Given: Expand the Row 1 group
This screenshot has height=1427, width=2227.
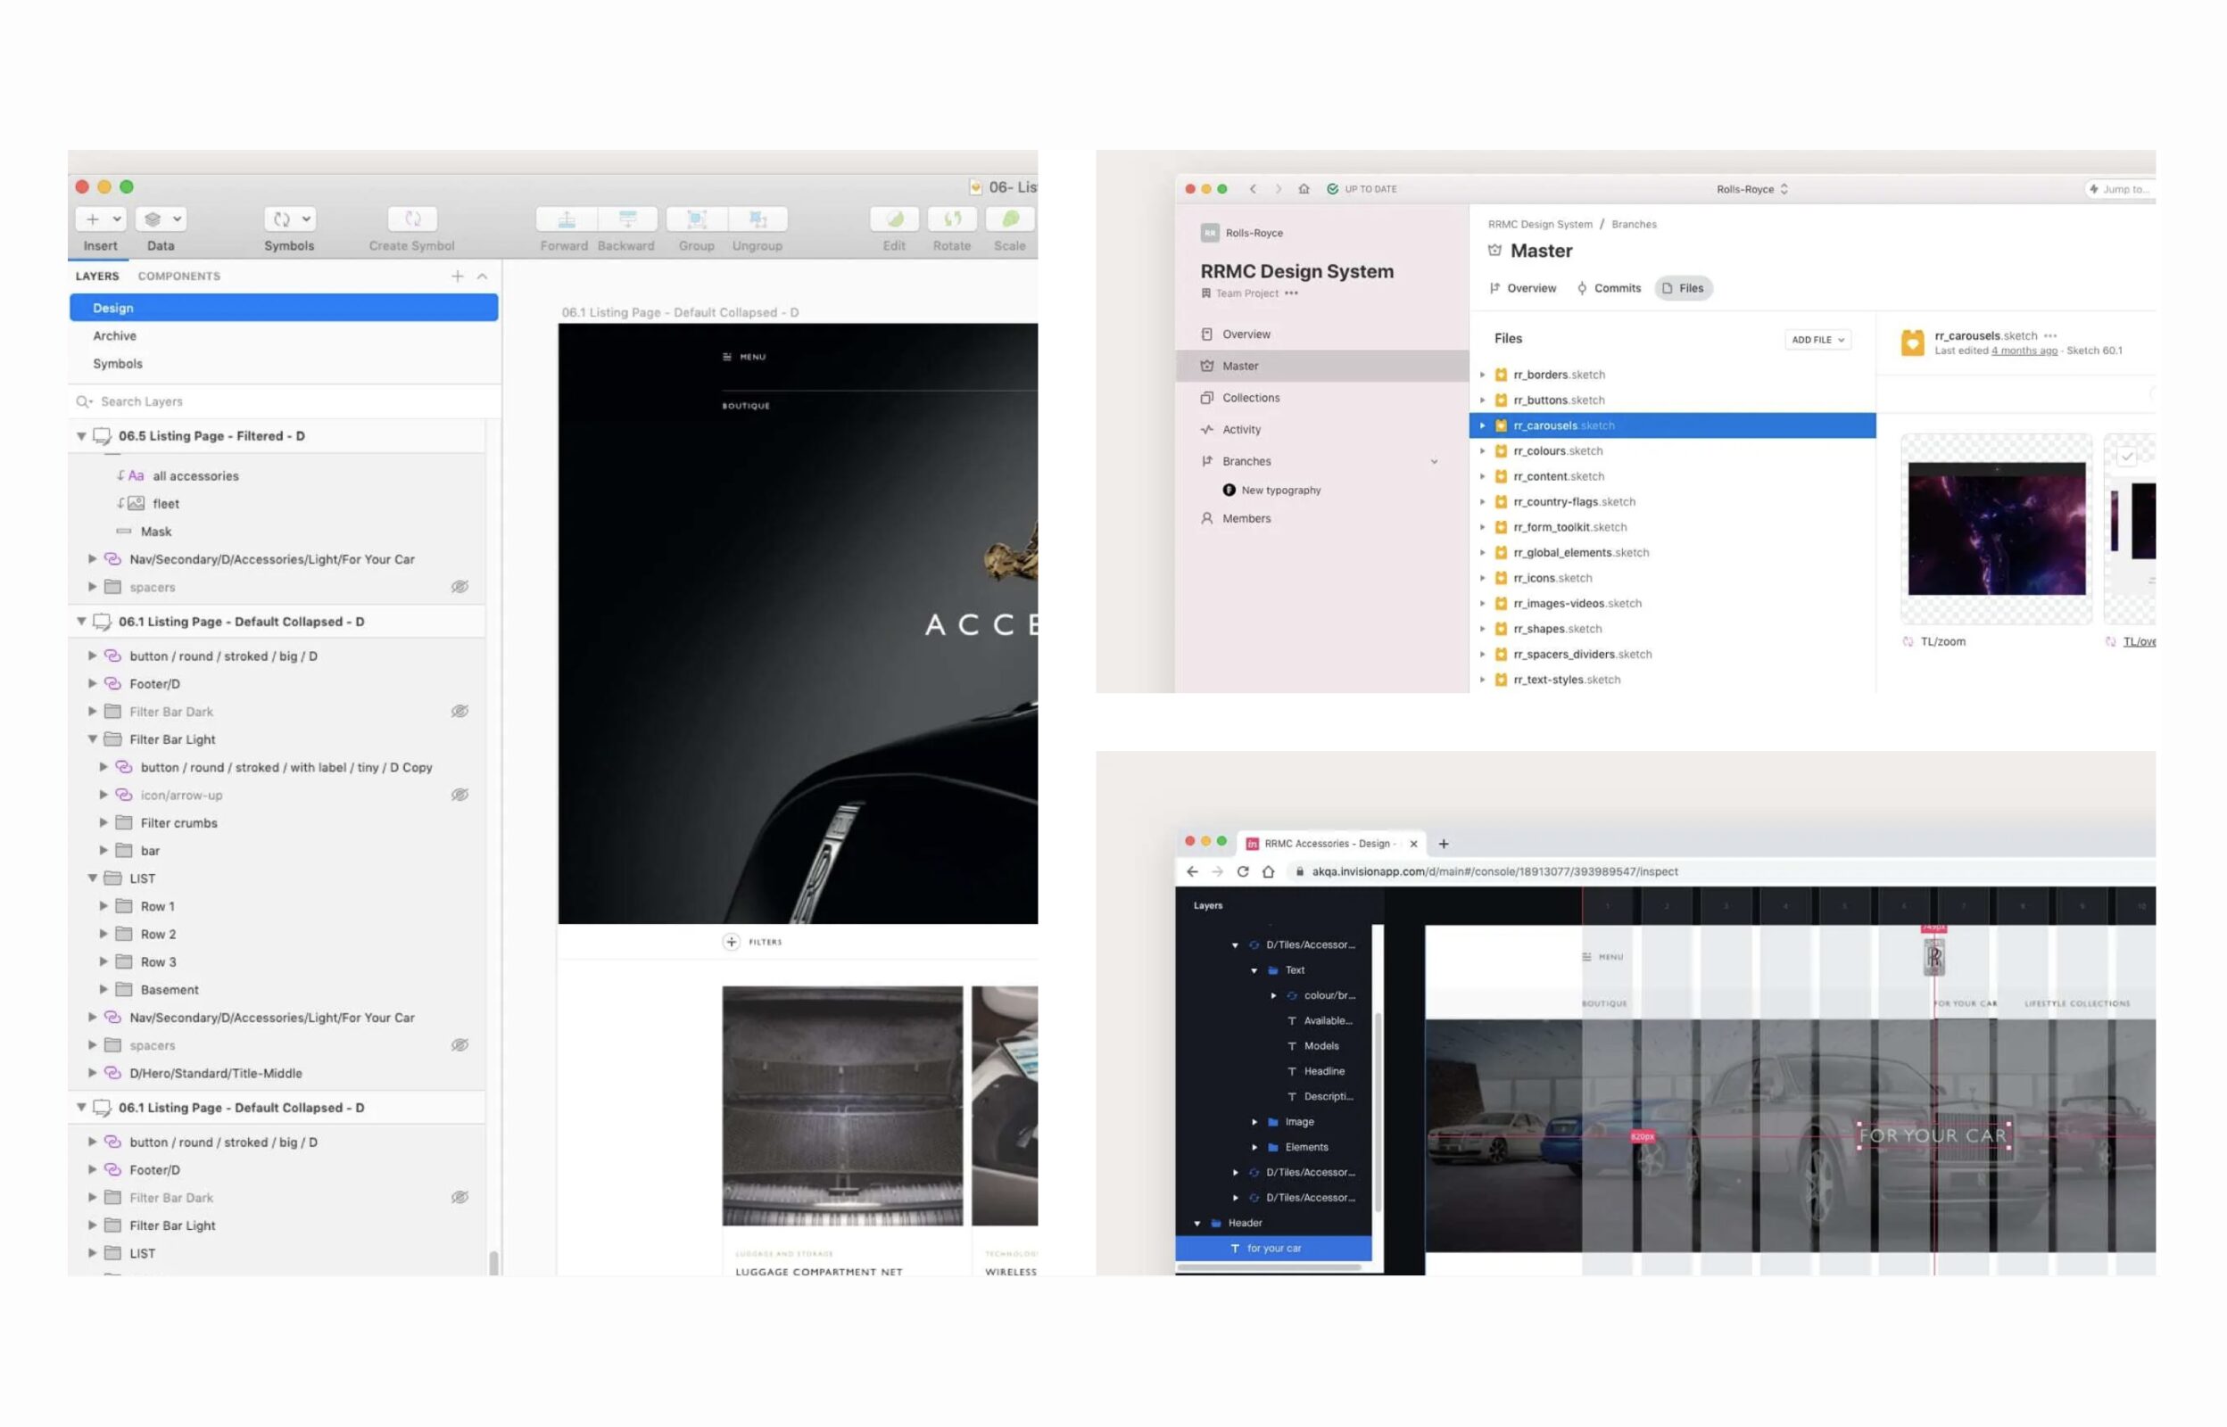Looking at the screenshot, I should [x=103, y=905].
